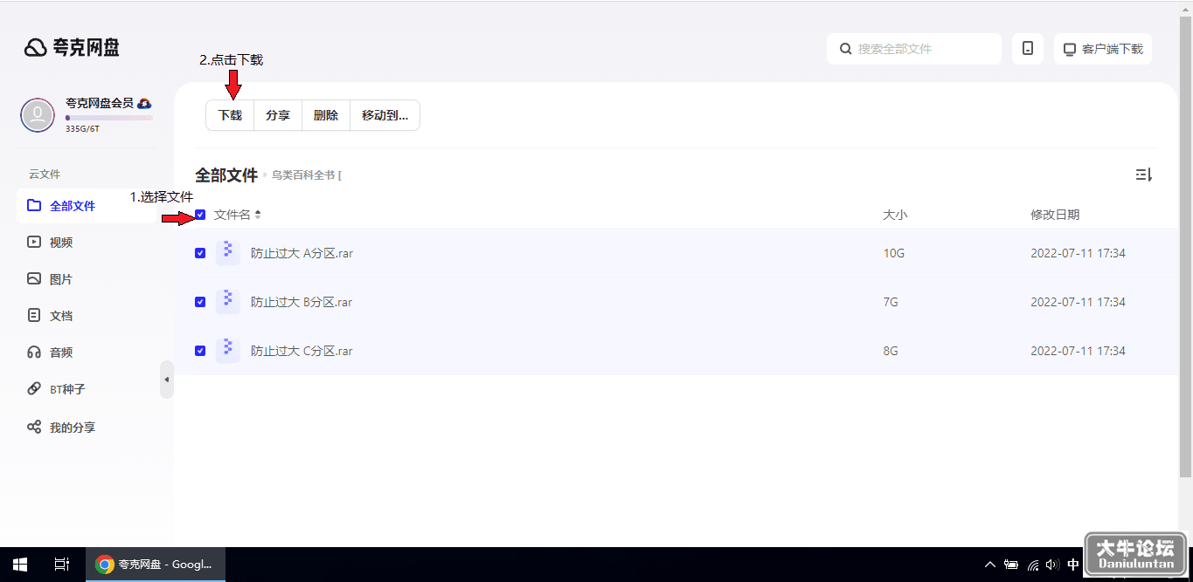The height and width of the screenshot is (582, 1193).
Task: Open the sort order menu icon
Action: coord(1144,175)
